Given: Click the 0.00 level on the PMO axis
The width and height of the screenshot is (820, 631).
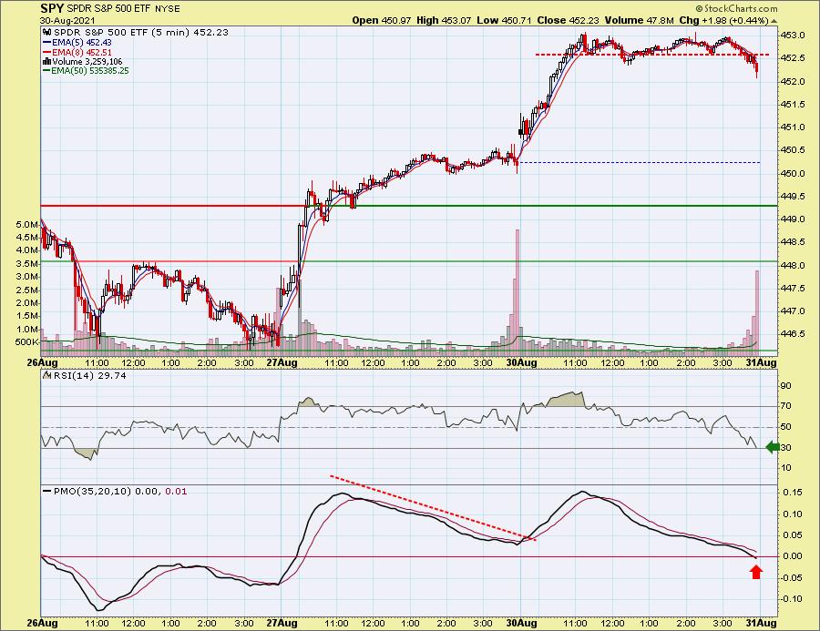Looking at the screenshot, I should 793,556.
